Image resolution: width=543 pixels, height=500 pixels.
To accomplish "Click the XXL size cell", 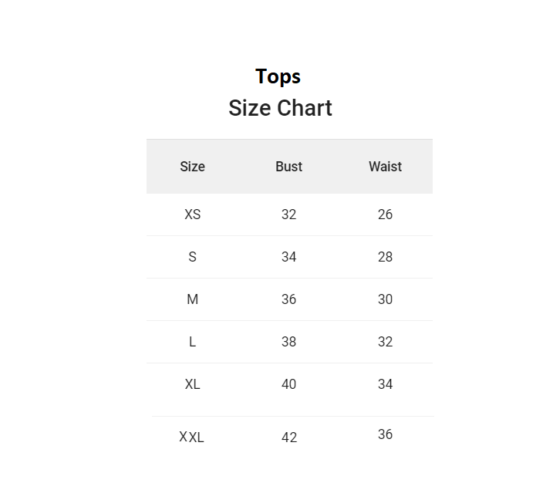I will 191,437.
